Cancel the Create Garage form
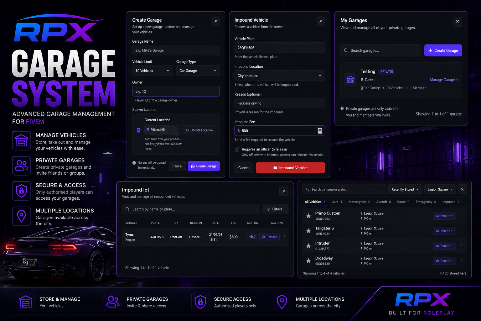The width and height of the screenshot is (481, 321). tap(177, 166)
